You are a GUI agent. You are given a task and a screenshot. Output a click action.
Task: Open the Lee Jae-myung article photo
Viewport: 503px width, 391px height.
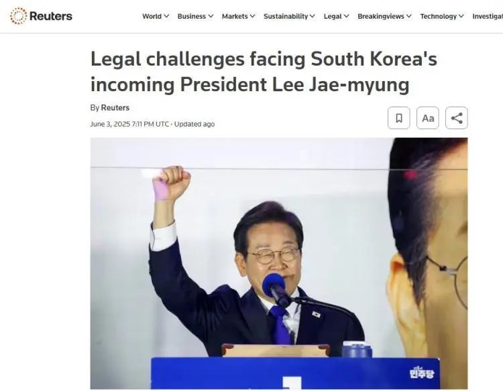tap(279, 263)
